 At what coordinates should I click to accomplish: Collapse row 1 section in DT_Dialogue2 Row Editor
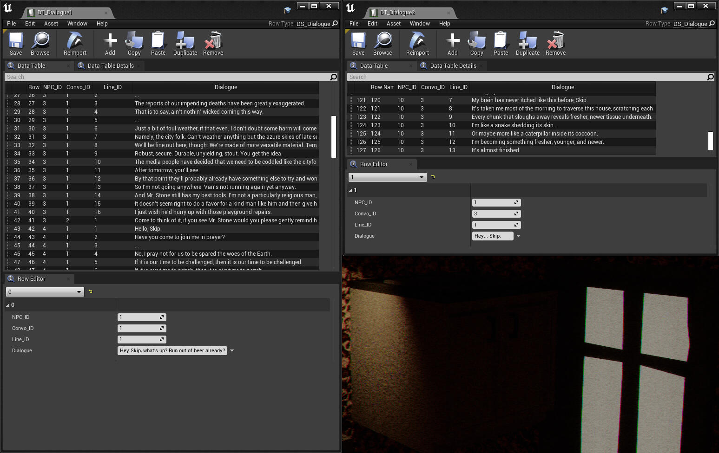[350, 190]
